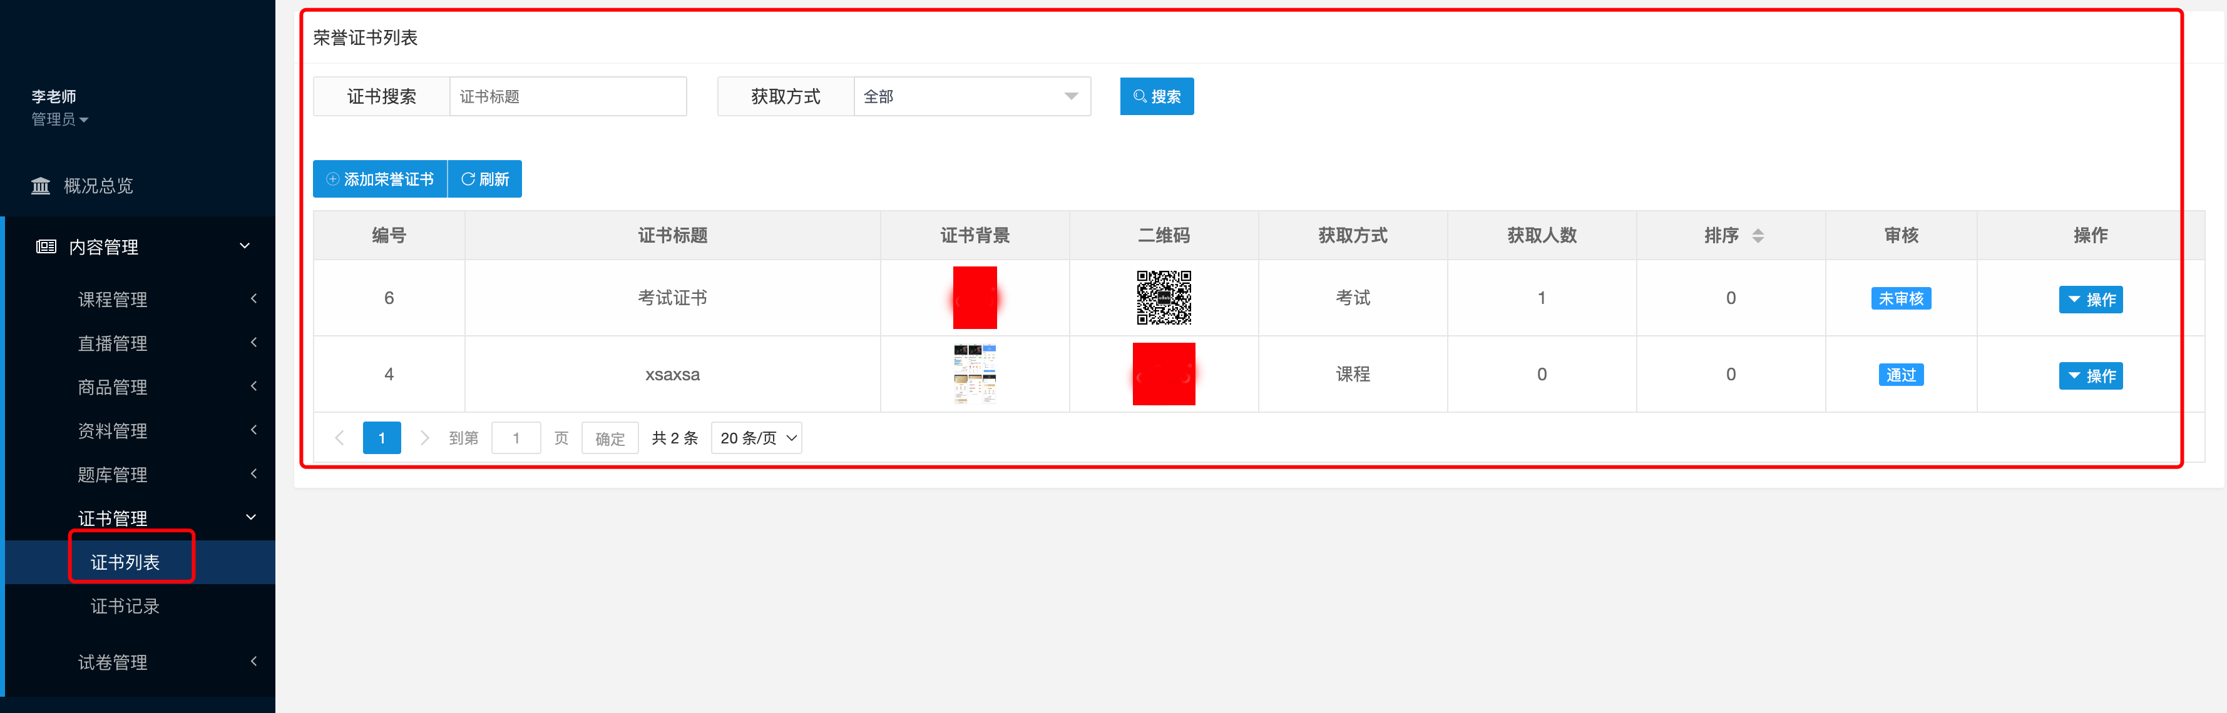Click the 刷新 refresh button

(x=485, y=179)
